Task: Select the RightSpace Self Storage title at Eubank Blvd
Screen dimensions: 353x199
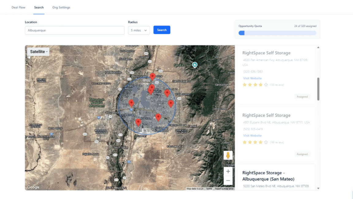Action: [x=266, y=115]
